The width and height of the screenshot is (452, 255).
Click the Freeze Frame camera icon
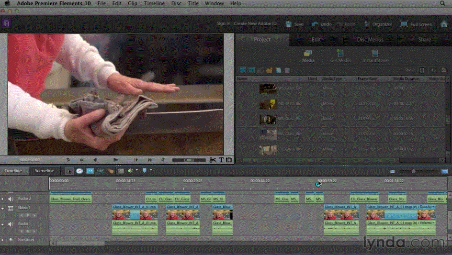(229, 160)
